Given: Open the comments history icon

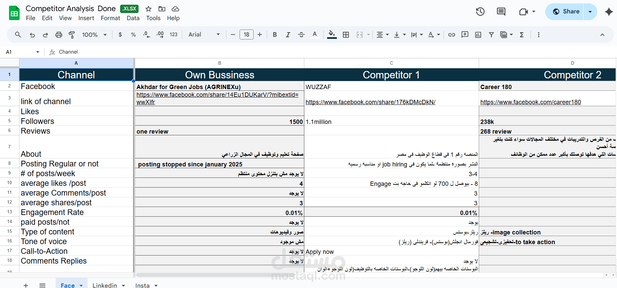Looking at the screenshot, I should pos(501,12).
